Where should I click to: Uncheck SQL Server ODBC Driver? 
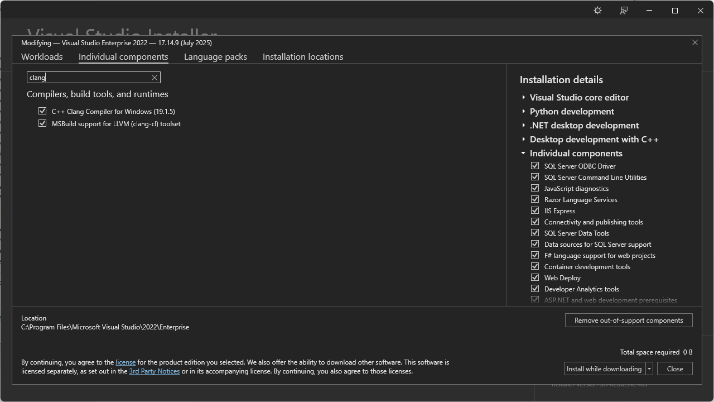pyautogui.click(x=535, y=166)
